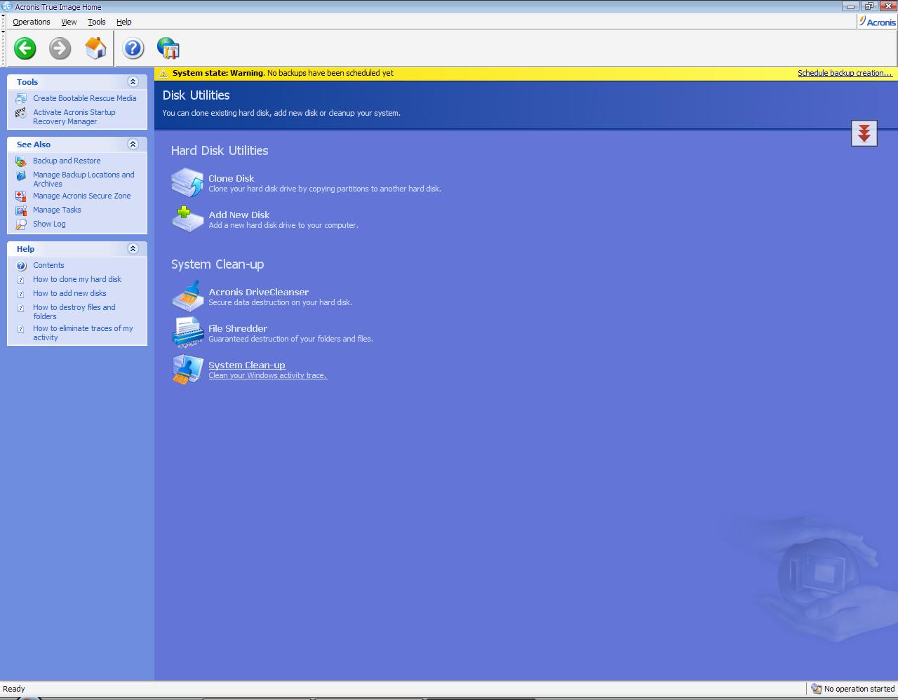898x700 pixels.
Task: Click Show Log link
Action: pyautogui.click(x=49, y=224)
